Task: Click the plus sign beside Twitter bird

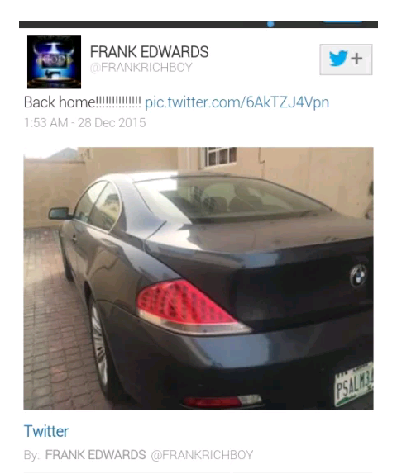Action: [356, 59]
